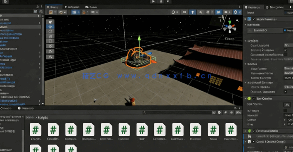Toggle the Dynamic Occlusion checkbox

285,92
